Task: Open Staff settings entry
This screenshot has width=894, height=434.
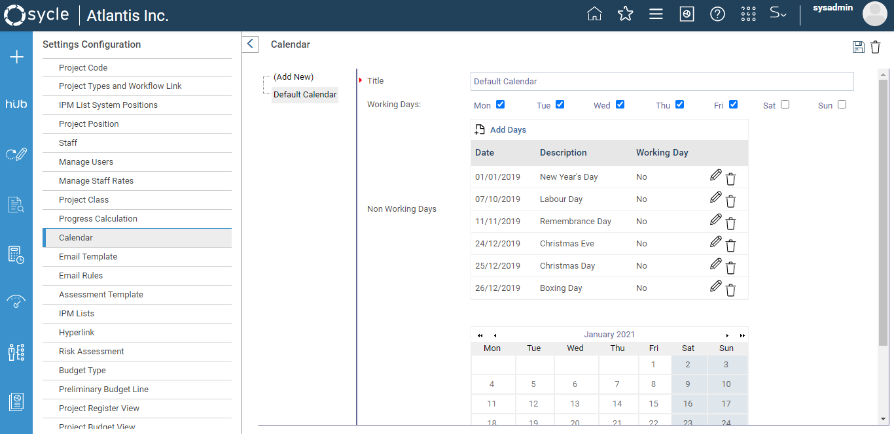Action: (x=137, y=142)
